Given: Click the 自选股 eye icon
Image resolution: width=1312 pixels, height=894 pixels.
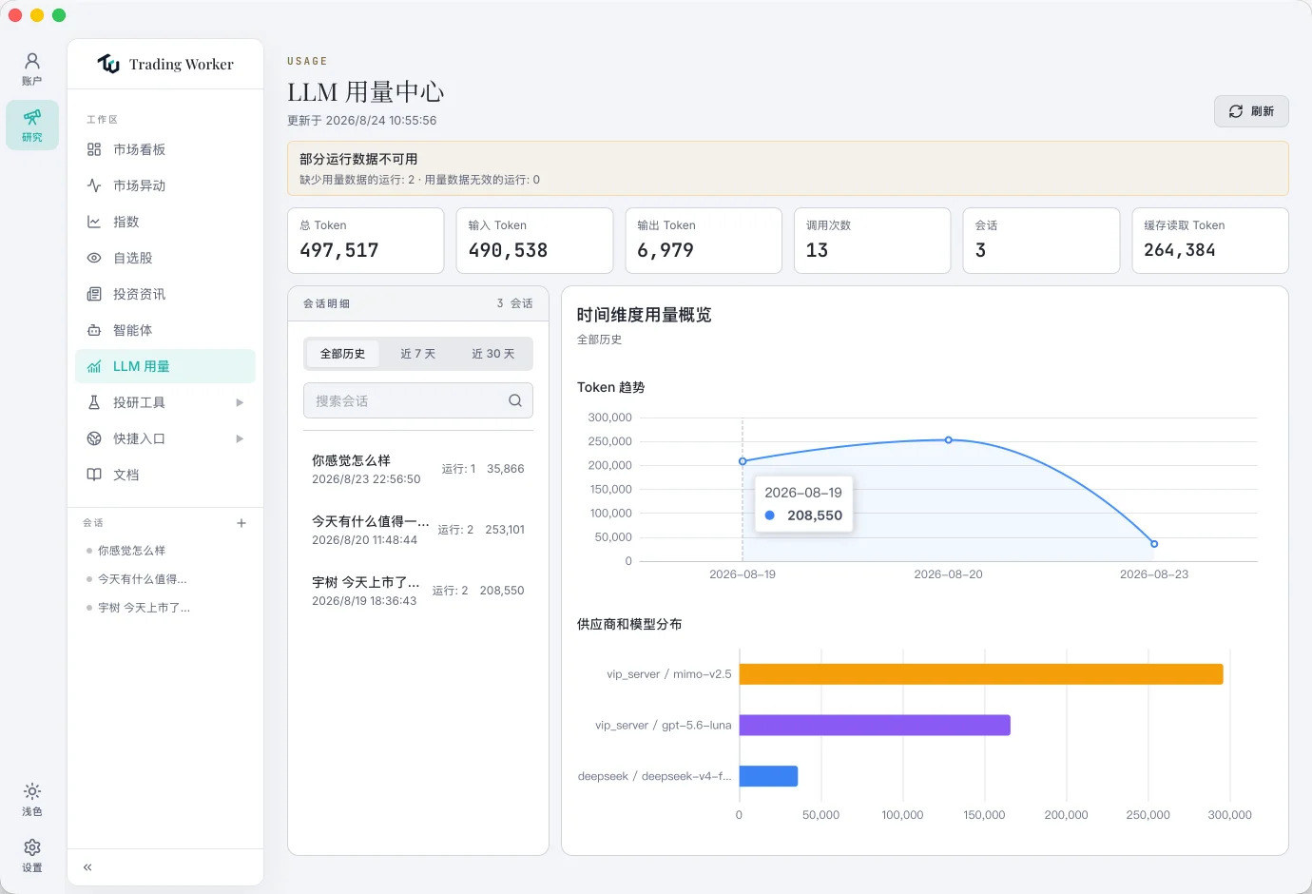Looking at the screenshot, I should click(x=94, y=258).
